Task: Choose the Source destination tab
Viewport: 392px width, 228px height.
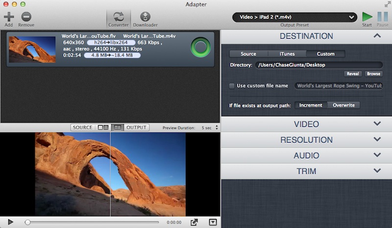Action: (248, 54)
